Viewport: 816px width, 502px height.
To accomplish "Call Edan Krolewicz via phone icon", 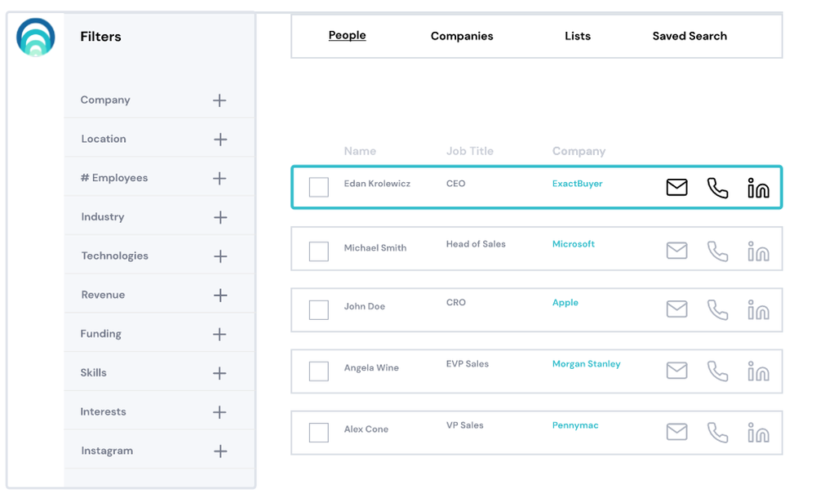I will (717, 188).
